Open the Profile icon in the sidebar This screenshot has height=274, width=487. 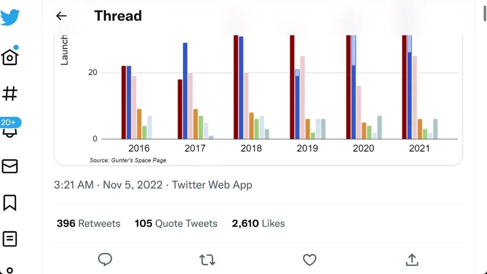click(x=10, y=271)
